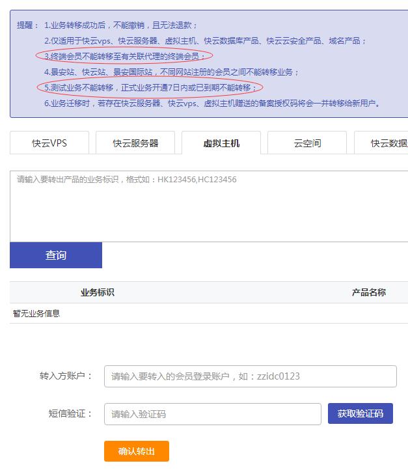Switch to the 快云VPS tab
Screen dimensions: 408x474
49,143
